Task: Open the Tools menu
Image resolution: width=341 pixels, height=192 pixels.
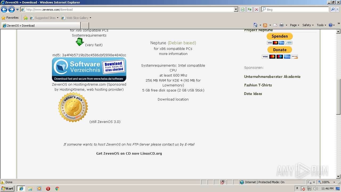Action: (x=321, y=25)
